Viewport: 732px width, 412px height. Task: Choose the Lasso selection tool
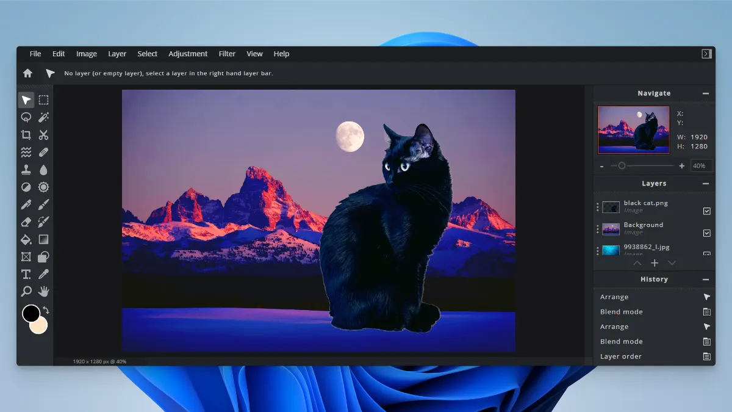pyautogui.click(x=26, y=117)
